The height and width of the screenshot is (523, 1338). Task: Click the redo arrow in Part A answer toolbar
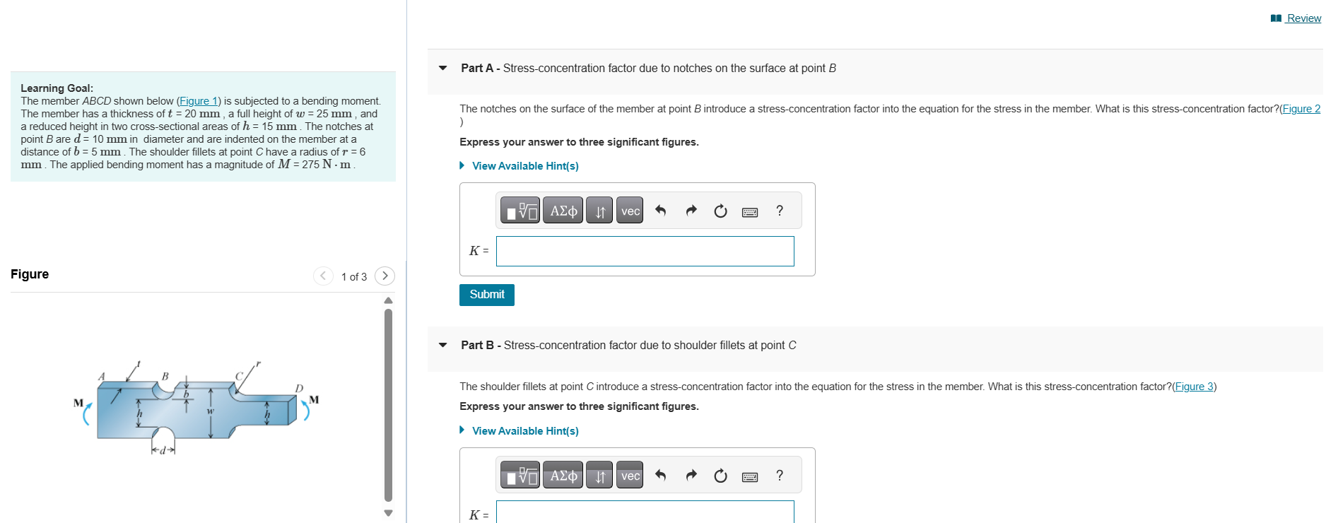pyautogui.click(x=691, y=210)
